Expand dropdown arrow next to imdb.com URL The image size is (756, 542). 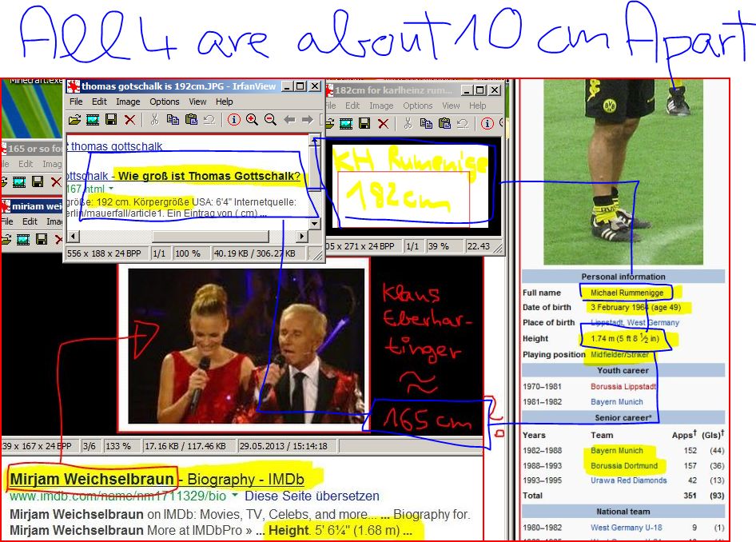point(235,495)
